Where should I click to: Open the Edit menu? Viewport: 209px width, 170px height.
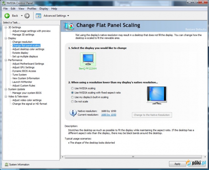click(13, 9)
